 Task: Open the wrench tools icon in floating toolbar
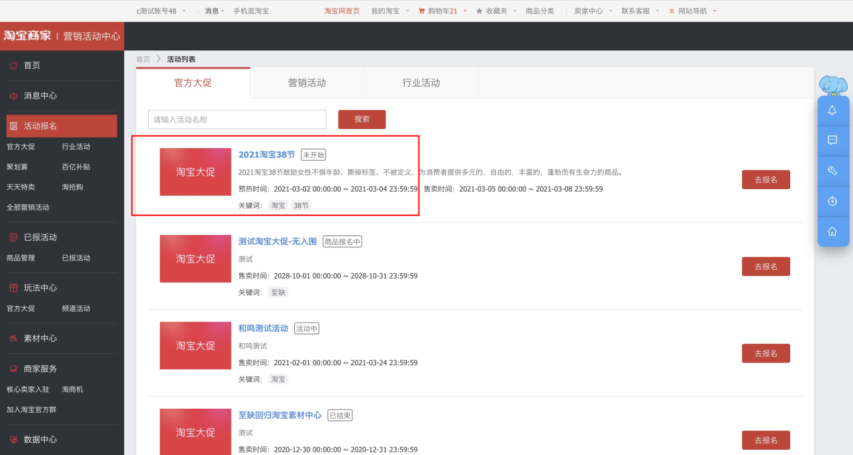coord(833,171)
